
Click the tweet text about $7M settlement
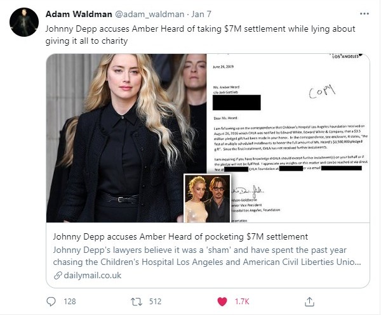[200, 35]
